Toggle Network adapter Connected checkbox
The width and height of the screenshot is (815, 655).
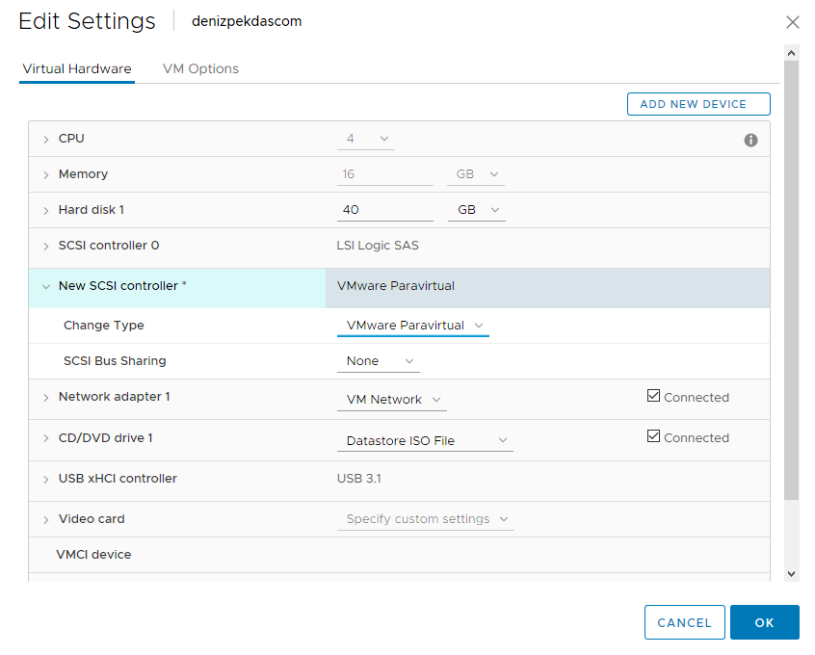pyautogui.click(x=654, y=396)
